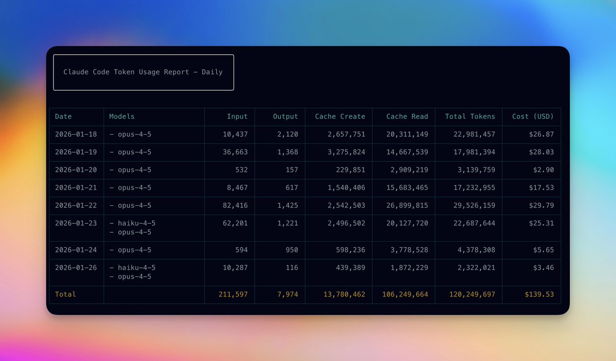Click the 'Cost (USD)' column header
Image resolution: width=616 pixels, height=361 pixels.
coord(533,117)
